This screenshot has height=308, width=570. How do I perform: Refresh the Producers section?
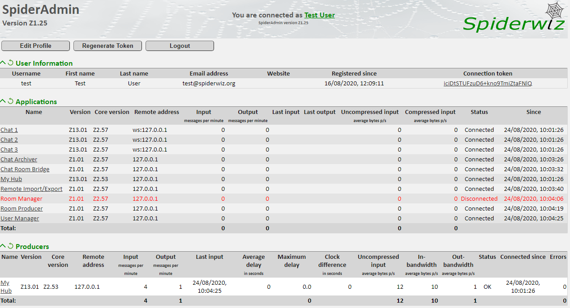point(11,246)
